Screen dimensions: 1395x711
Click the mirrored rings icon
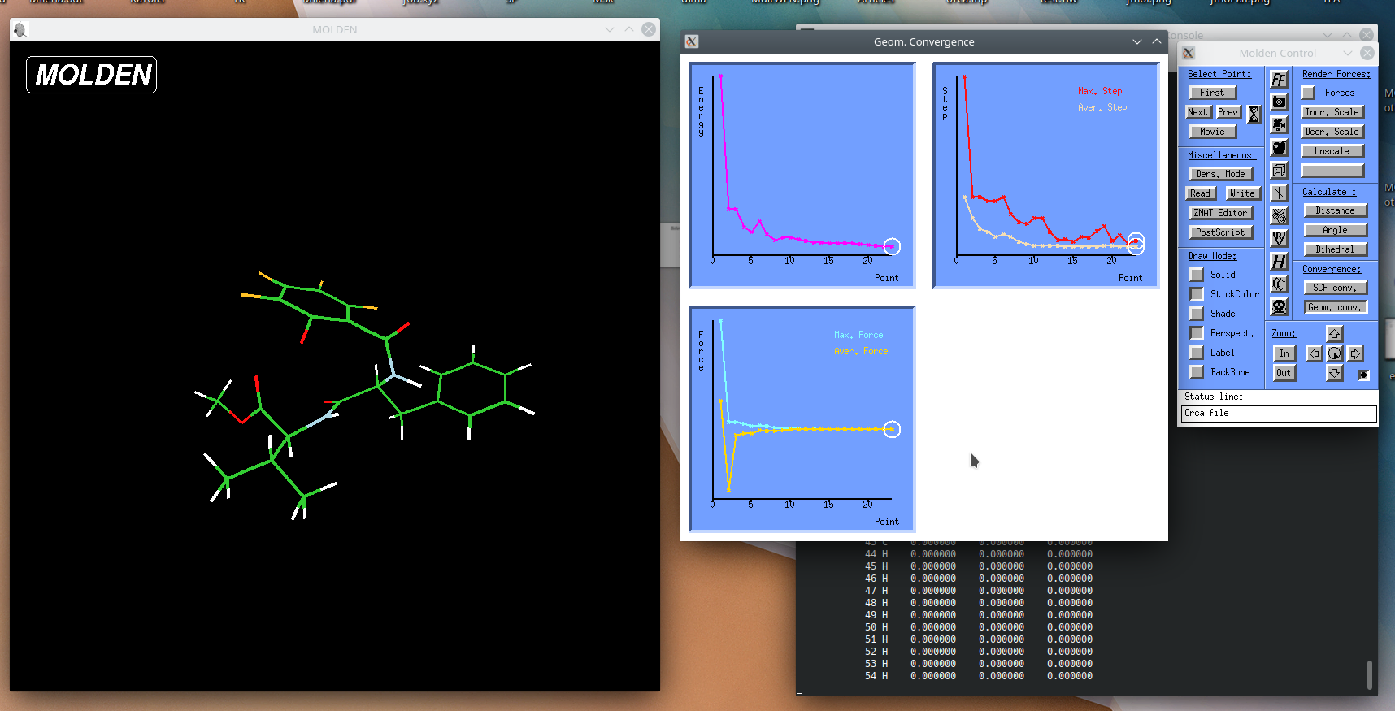tap(1279, 284)
